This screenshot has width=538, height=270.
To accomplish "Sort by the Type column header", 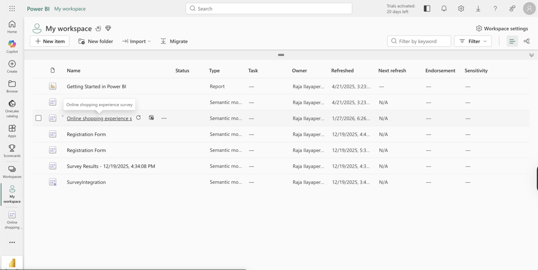I will coord(214,70).
